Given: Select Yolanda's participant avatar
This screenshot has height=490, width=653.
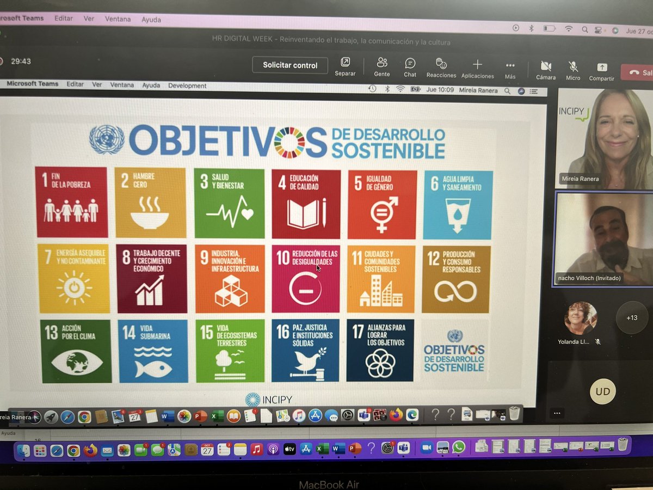Looking at the screenshot, I should [581, 318].
